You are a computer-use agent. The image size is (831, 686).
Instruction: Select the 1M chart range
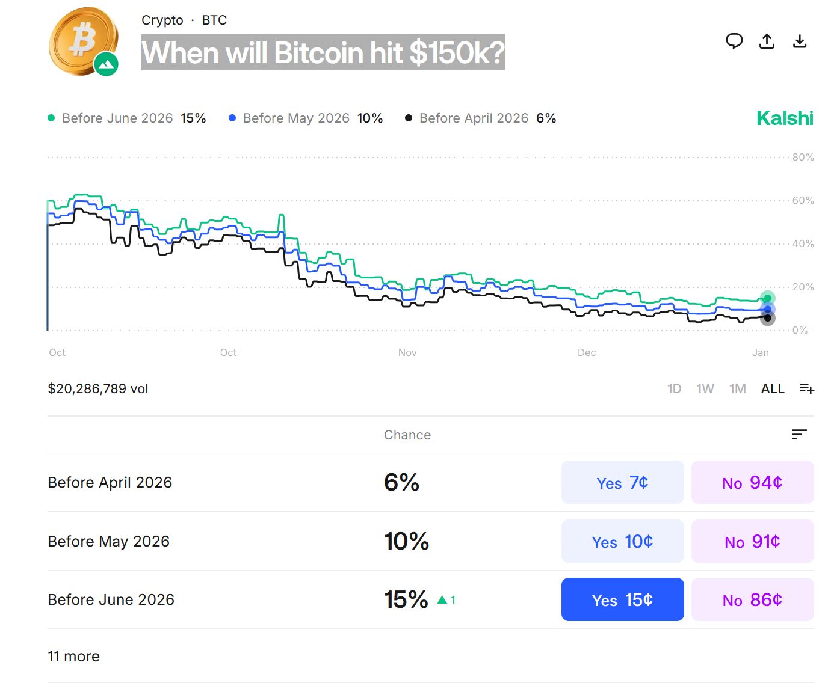[x=738, y=389]
